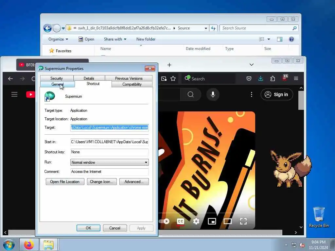Refresh the Source folder in Explorer
This screenshot has height=251, width=335.
tap(213, 28)
